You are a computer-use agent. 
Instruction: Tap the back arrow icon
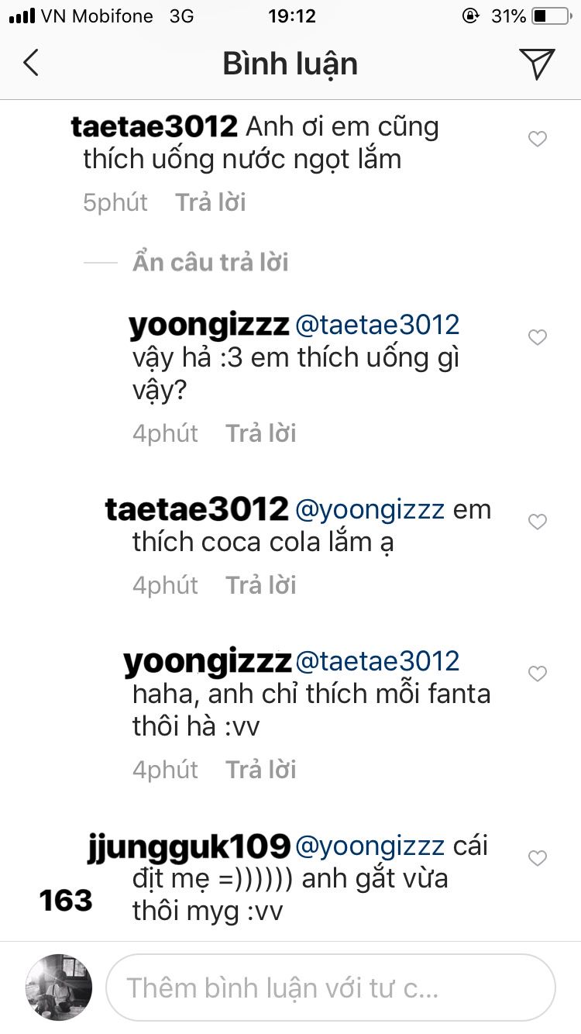pyautogui.click(x=31, y=63)
